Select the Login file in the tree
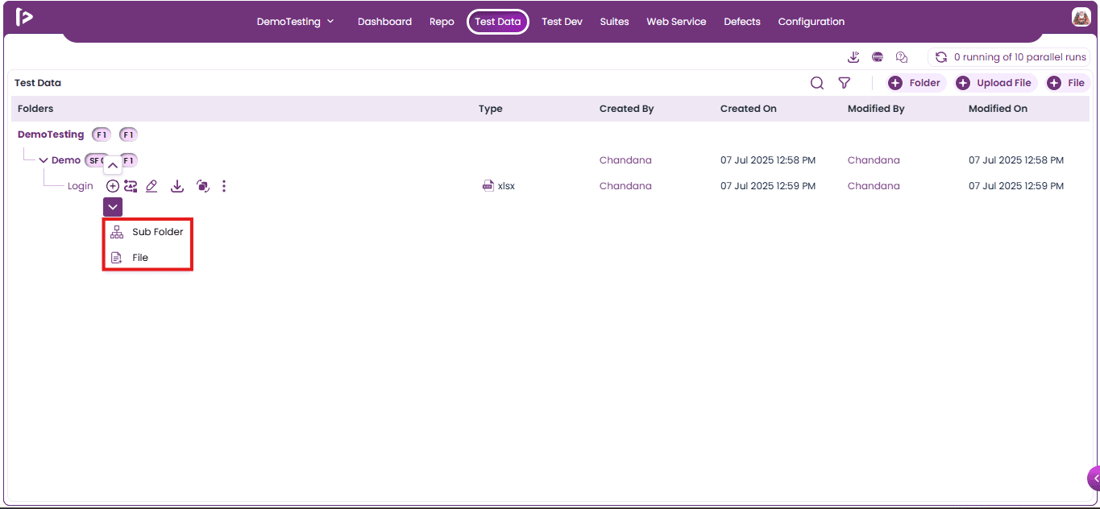The height and width of the screenshot is (509, 1100). [x=81, y=186]
